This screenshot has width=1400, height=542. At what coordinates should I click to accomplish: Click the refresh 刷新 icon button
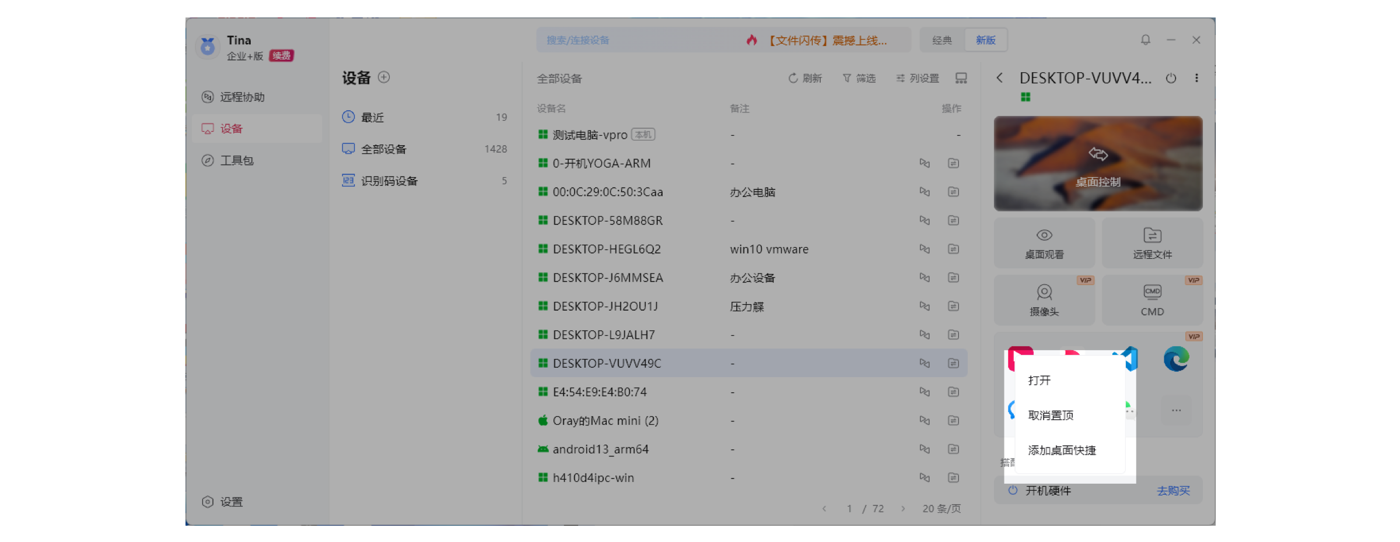coord(805,78)
